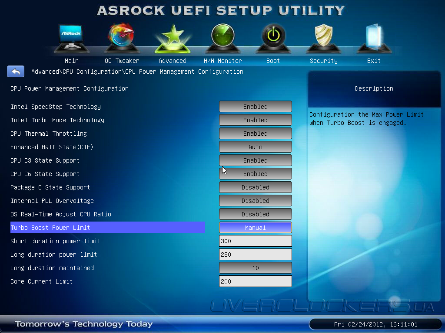Open OS Real-Time Adjust CPU Ratio selector
Viewport: 445px width, 333px height.
point(256,214)
